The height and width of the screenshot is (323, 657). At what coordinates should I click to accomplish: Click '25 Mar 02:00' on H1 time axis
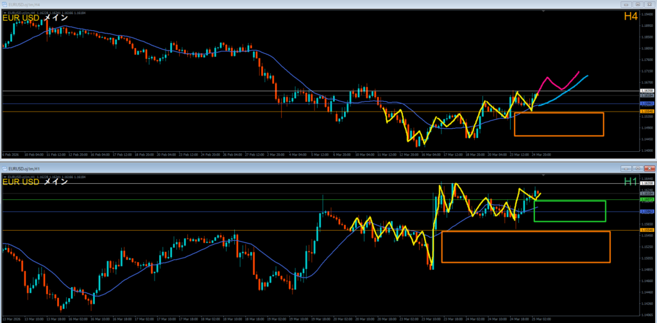541,319
